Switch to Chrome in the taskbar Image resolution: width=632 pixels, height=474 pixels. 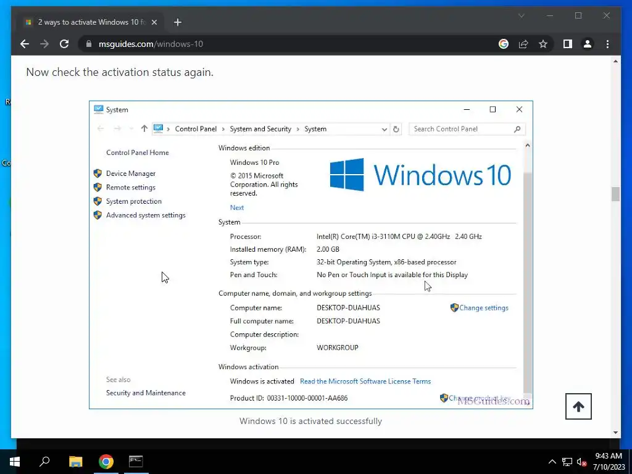106,462
